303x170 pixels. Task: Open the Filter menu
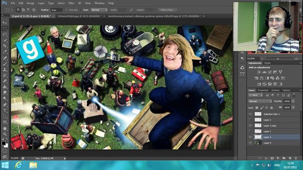pos(71,3)
